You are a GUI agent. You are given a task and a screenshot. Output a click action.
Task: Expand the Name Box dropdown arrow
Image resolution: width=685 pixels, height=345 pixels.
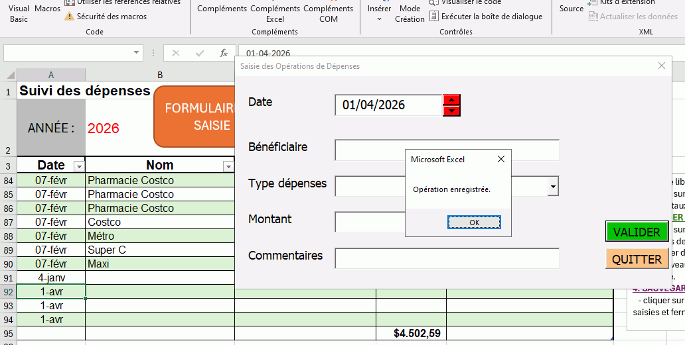[137, 53]
